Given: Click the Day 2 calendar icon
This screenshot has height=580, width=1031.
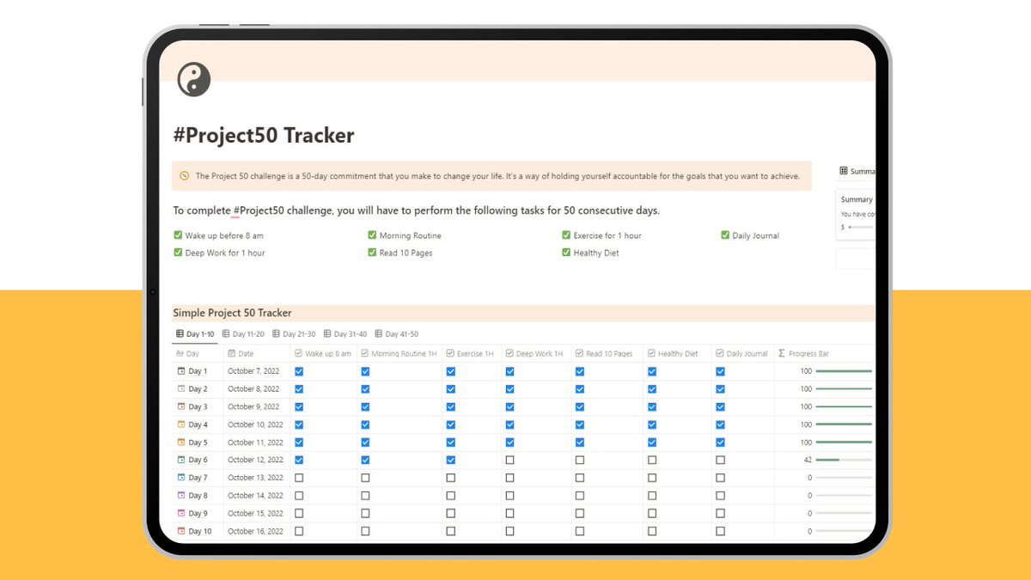Looking at the screenshot, I should 181,389.
